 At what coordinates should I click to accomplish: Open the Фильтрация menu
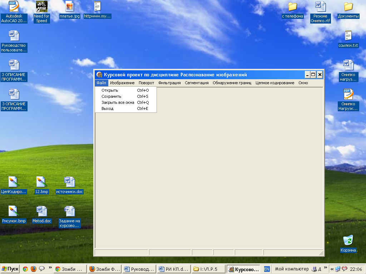[169, 83]
